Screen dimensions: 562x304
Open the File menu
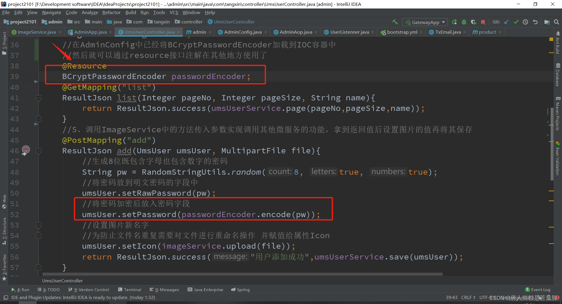6,13
